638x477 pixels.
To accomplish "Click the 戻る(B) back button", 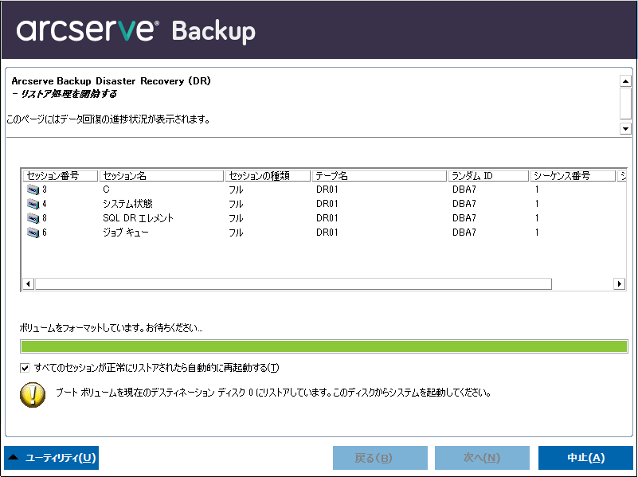I will [x=380, y=458].
